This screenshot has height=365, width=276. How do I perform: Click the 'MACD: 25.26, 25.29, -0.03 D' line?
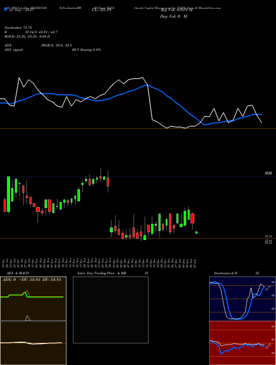(27, 36)
